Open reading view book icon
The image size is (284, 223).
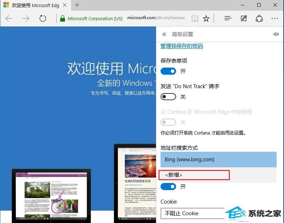(x=195, y=18)
